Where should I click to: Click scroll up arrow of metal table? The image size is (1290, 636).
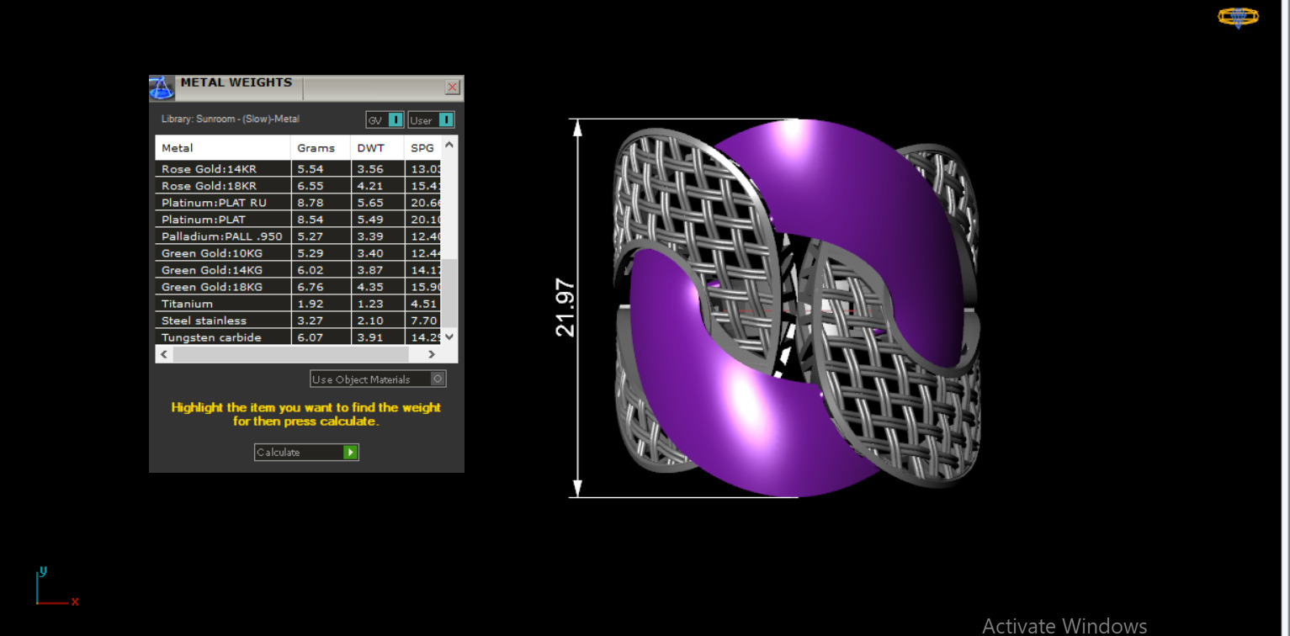(449, 144)
